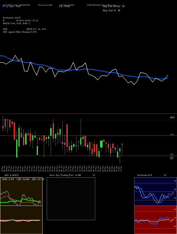Open the blue Stochastics chart panel
Image resolution: width=177 pixels, height=234 pixels.
pyautogui.click(x=155, y=191)
